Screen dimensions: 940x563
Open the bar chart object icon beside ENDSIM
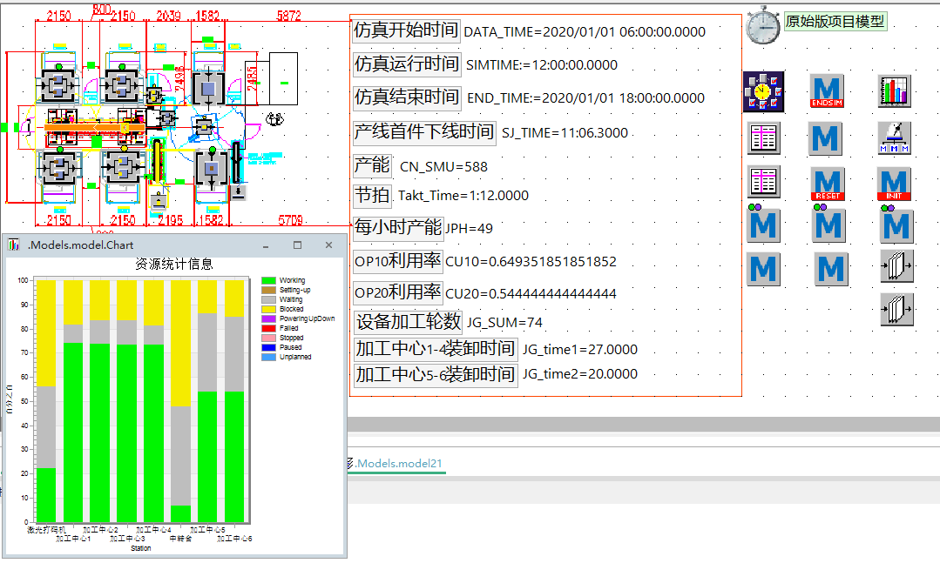(x=895, y=91)
